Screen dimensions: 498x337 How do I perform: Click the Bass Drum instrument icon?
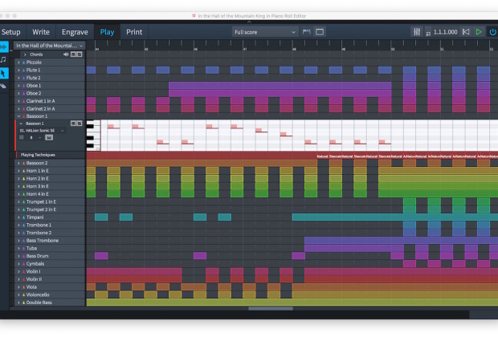click(x=23, y=256)
